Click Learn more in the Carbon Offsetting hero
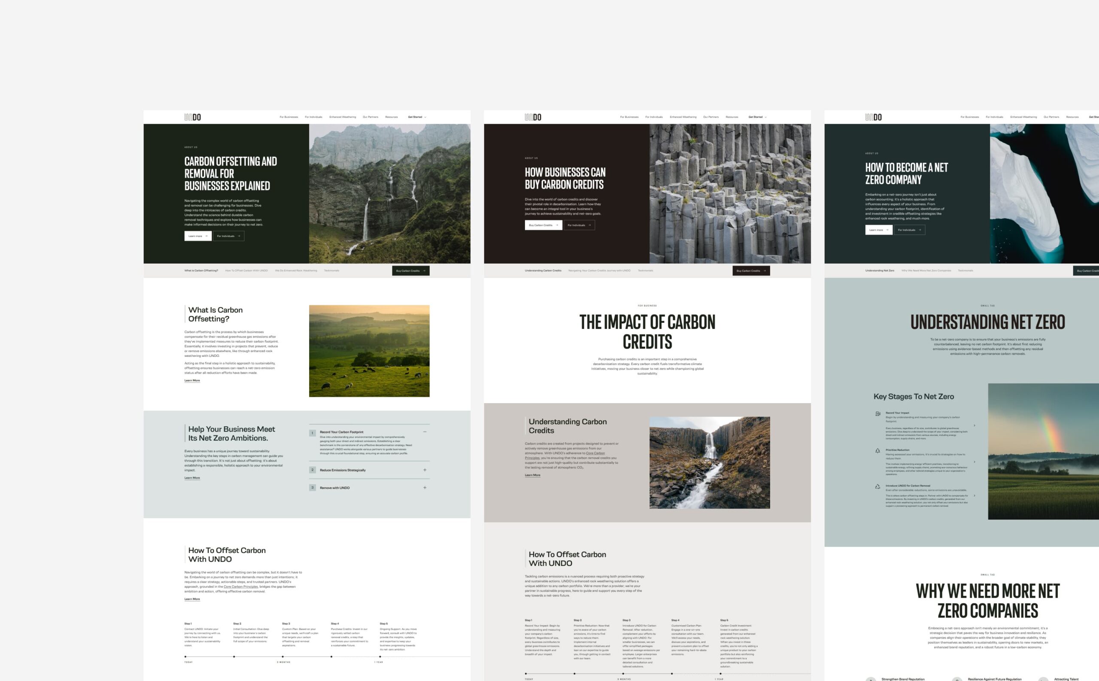Screen dimensions: 1099x681 click(x=197, y=236)
